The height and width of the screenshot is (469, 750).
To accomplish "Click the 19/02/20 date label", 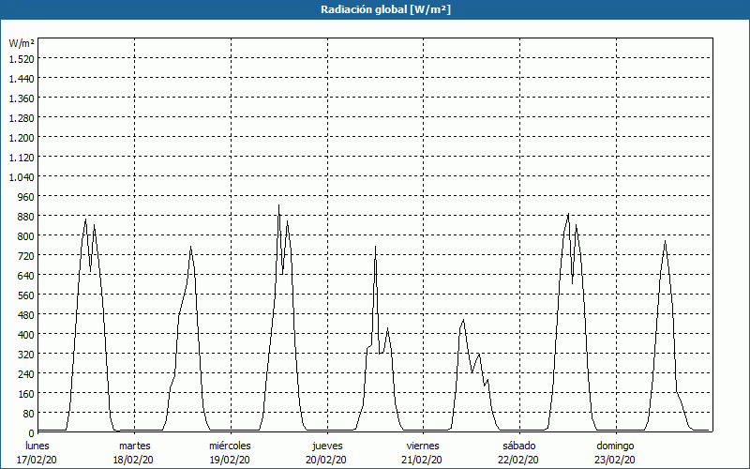I will 230,460.
